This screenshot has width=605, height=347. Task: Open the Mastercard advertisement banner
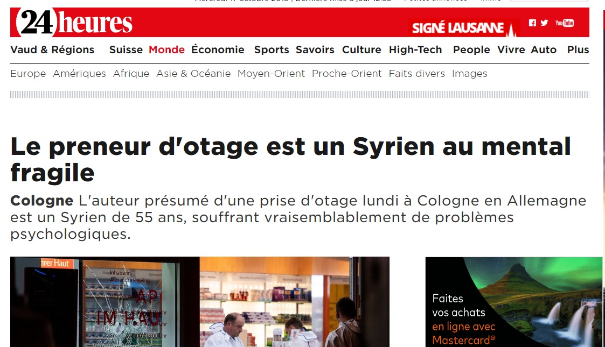[513, 302]
